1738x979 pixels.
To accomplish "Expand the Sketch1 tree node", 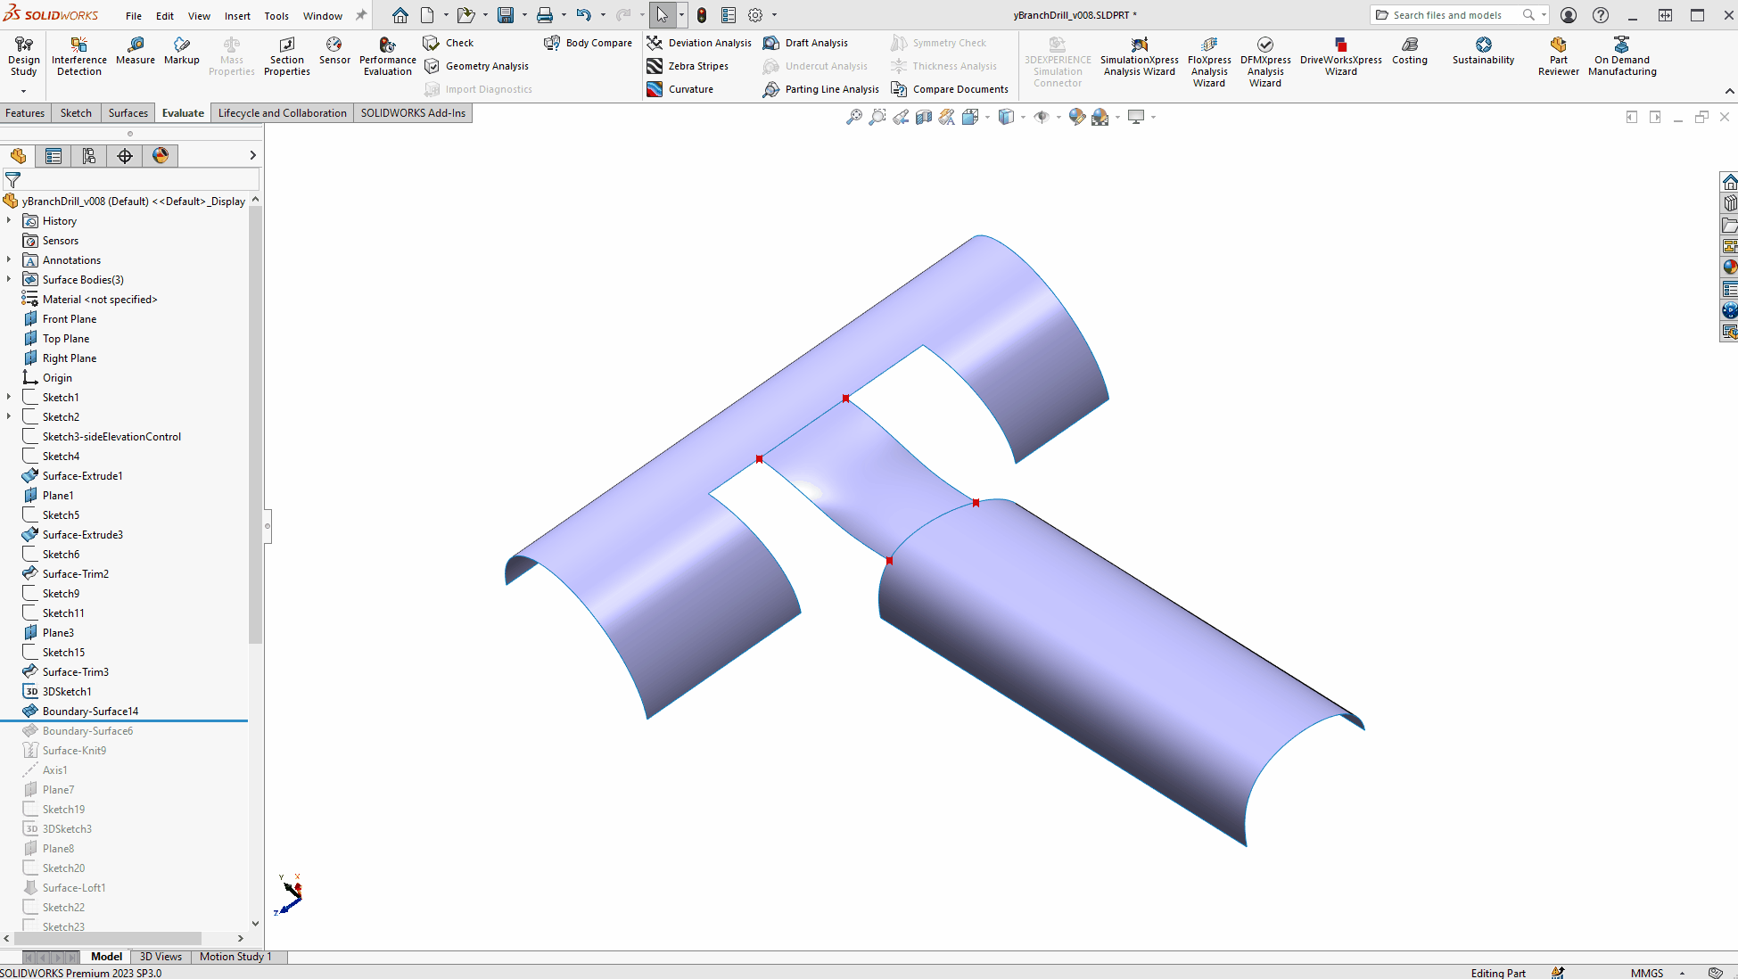I will coord(9,398).
